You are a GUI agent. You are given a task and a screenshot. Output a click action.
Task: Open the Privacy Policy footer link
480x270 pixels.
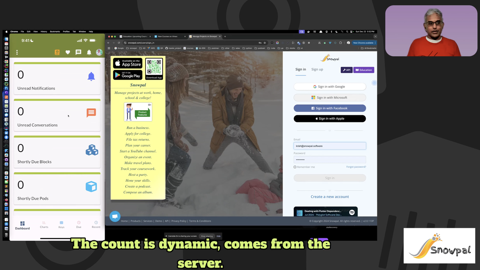point(179,221)
